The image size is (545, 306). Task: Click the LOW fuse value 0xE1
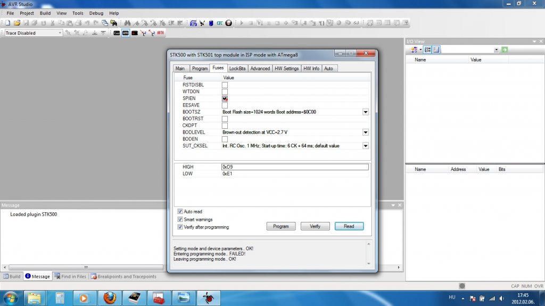pos(227,173)
